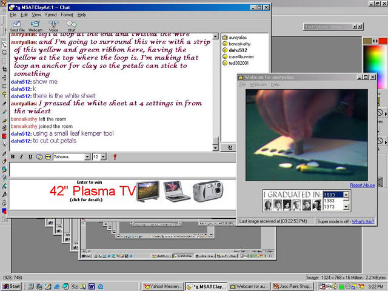Switch to Yahoo! Messenger taskbar button
This screenshot has width=388, height=291.
[163, 287]
